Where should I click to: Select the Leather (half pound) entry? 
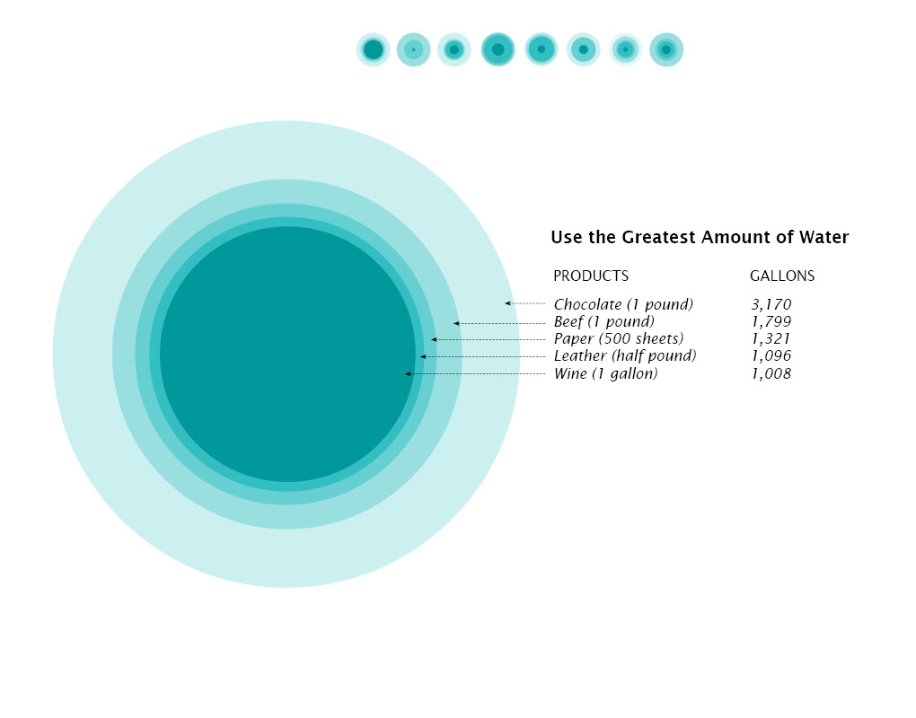tap(625, 355)
